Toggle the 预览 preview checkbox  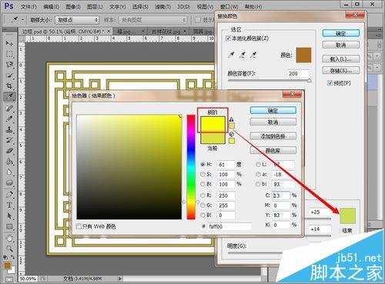330,83
